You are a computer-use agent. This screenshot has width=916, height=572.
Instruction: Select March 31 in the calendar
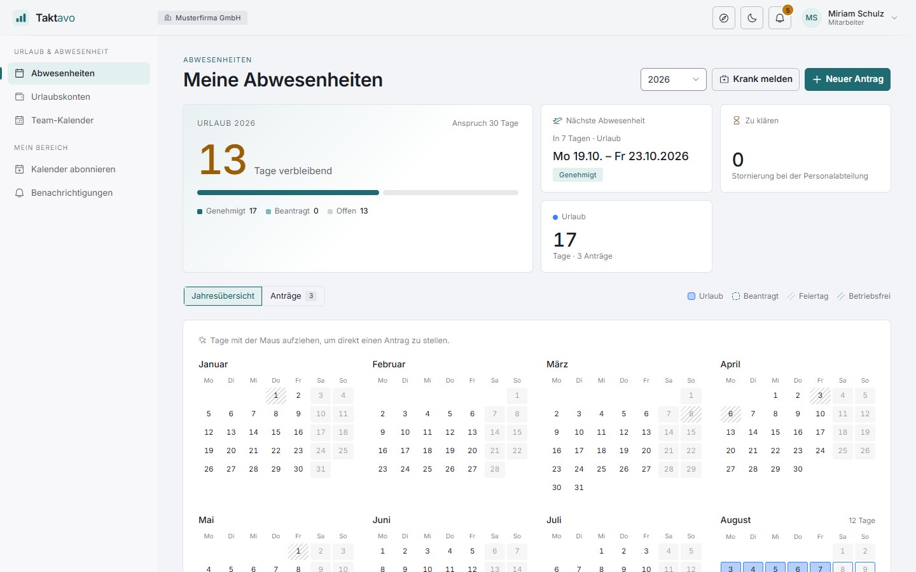(x=579, y=487)
